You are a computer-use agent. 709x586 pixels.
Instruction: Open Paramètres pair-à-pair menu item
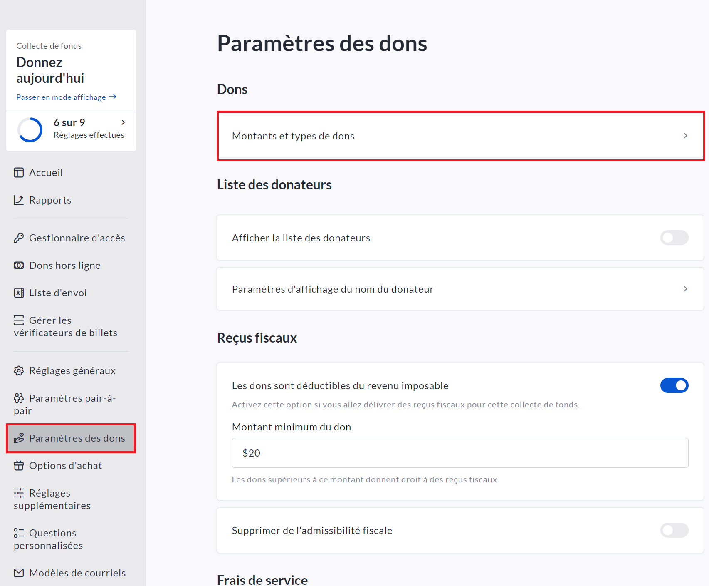click(65, 404)
